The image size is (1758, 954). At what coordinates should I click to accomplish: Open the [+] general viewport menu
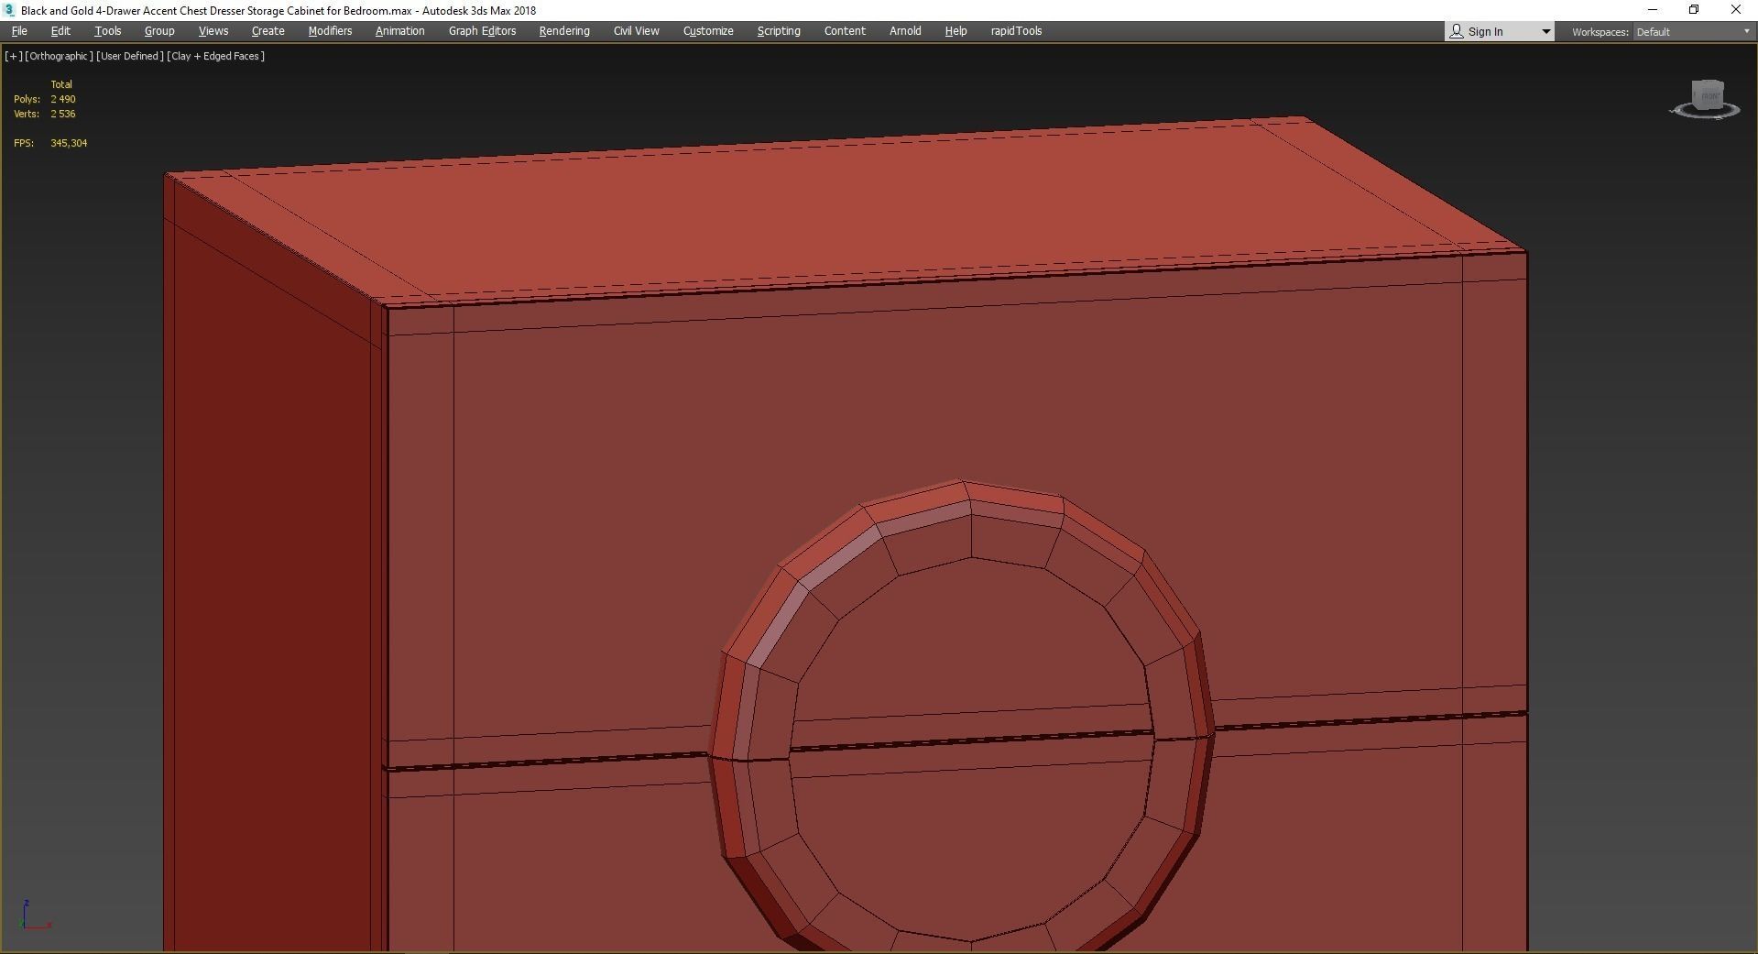click(x=13, y=56)
